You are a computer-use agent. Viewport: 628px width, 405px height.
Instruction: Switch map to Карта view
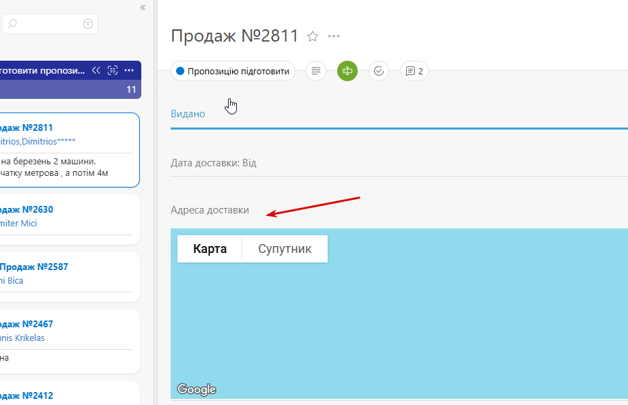210,249
